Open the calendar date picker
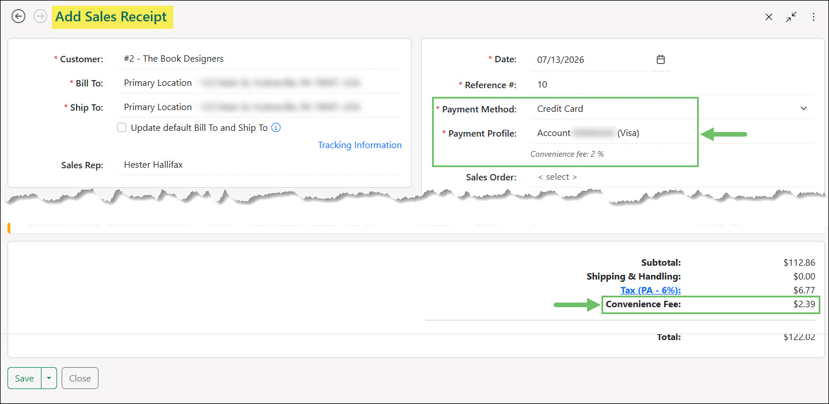This screenshot has height=404, width=829. pyautogui.click(x=661, y=59)
